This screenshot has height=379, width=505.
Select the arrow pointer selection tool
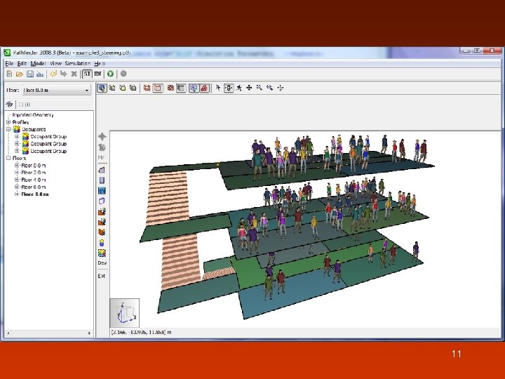(x=218, y=88)
